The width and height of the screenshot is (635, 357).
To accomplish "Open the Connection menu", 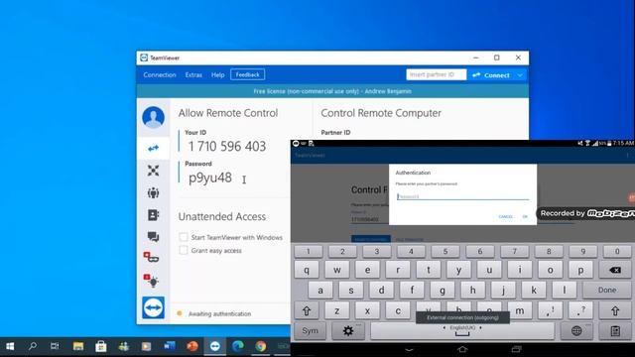I will tap(160, 75).
